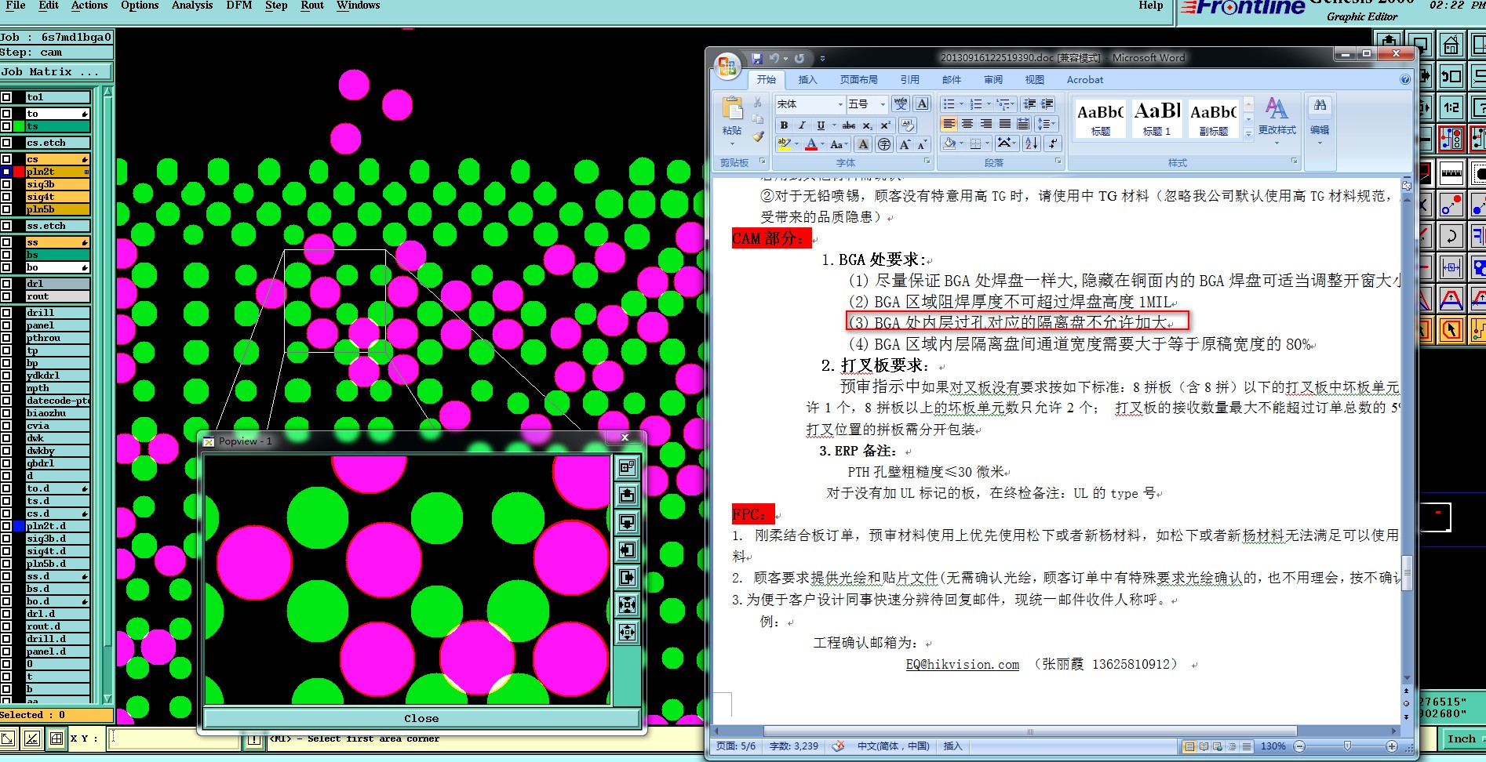1486x762 pixels.
Task: Toggle visibility box for layer pthrou
Action: click(6, 338)
